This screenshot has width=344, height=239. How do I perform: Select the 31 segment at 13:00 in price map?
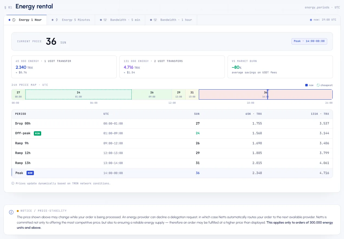[192, 94]
